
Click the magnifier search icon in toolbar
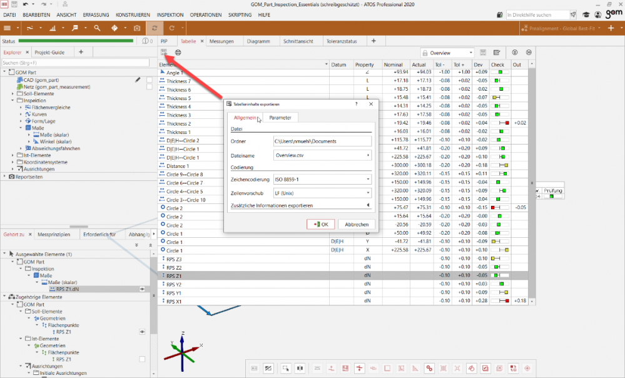point(97,28)
